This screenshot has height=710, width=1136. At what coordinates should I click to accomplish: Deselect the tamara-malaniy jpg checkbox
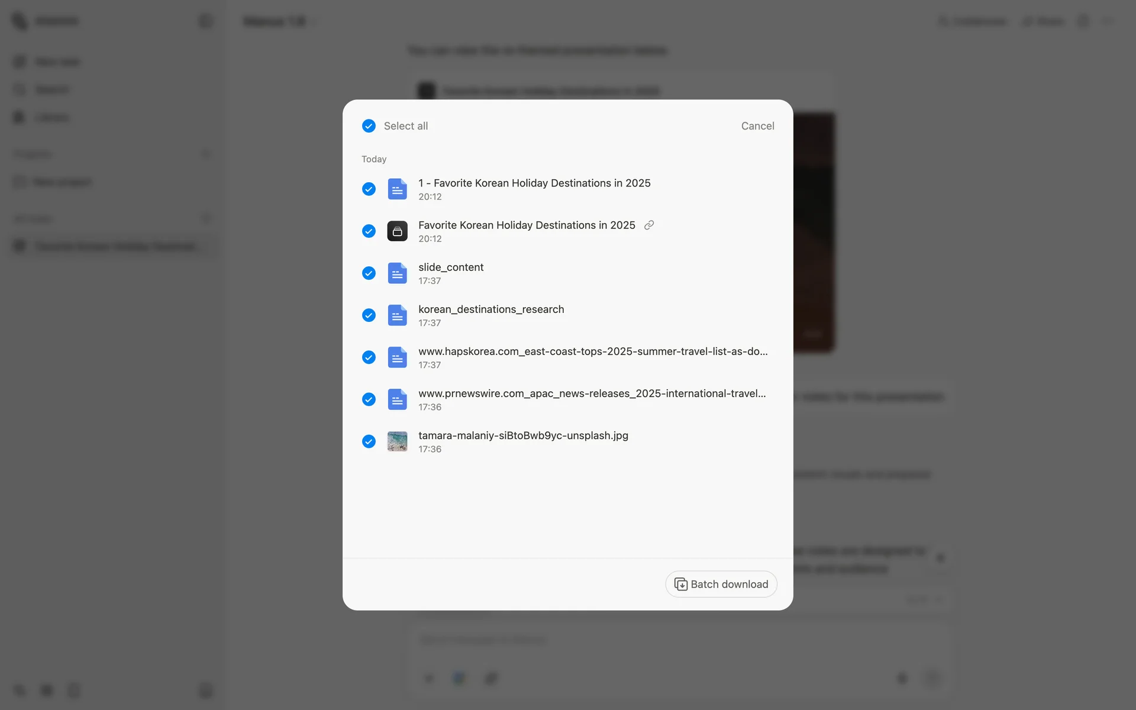369,441
